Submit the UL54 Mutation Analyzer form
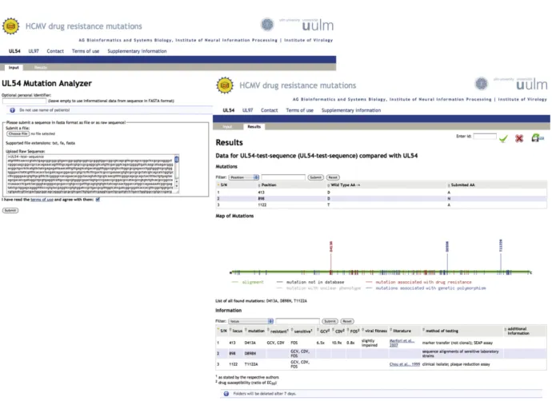Viewport: 552px width, 401px height. click(10, 211)
